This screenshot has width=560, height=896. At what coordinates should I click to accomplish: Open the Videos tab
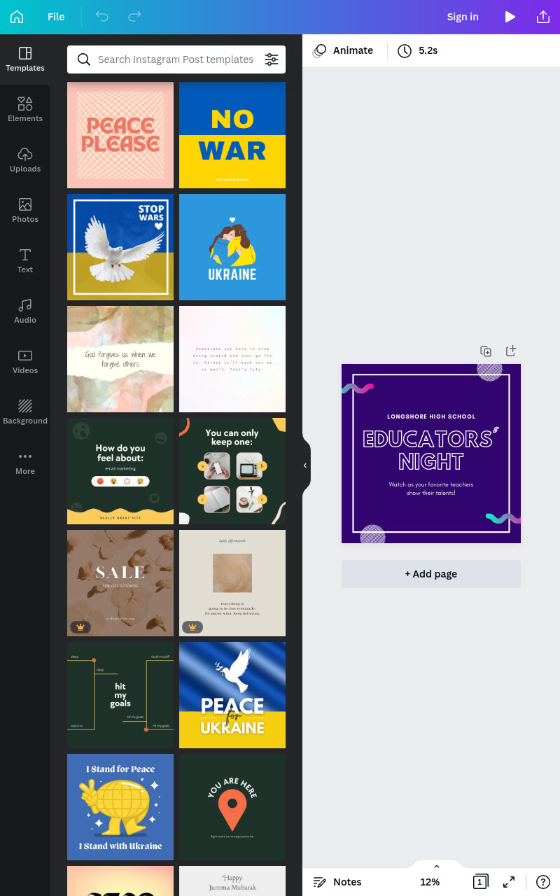tap(25, 362)
